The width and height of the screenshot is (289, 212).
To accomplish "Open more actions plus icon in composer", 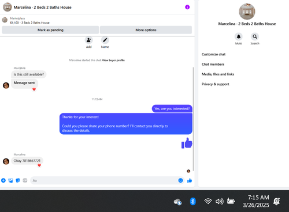I will [3, 180].
